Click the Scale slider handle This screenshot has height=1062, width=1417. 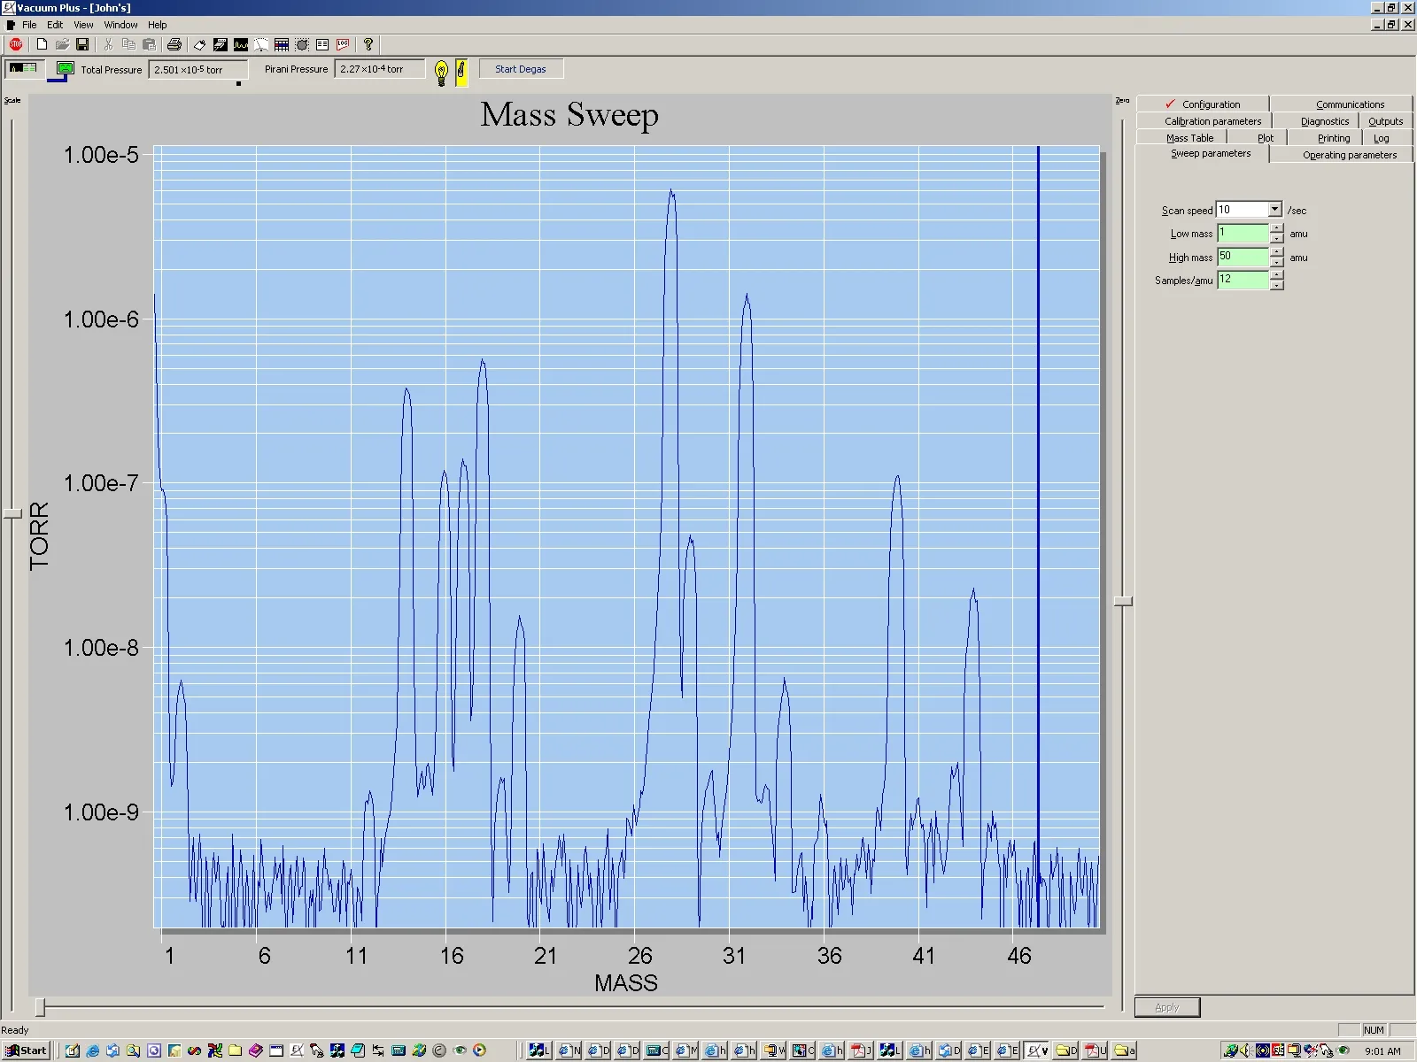(x=12, y=513)
